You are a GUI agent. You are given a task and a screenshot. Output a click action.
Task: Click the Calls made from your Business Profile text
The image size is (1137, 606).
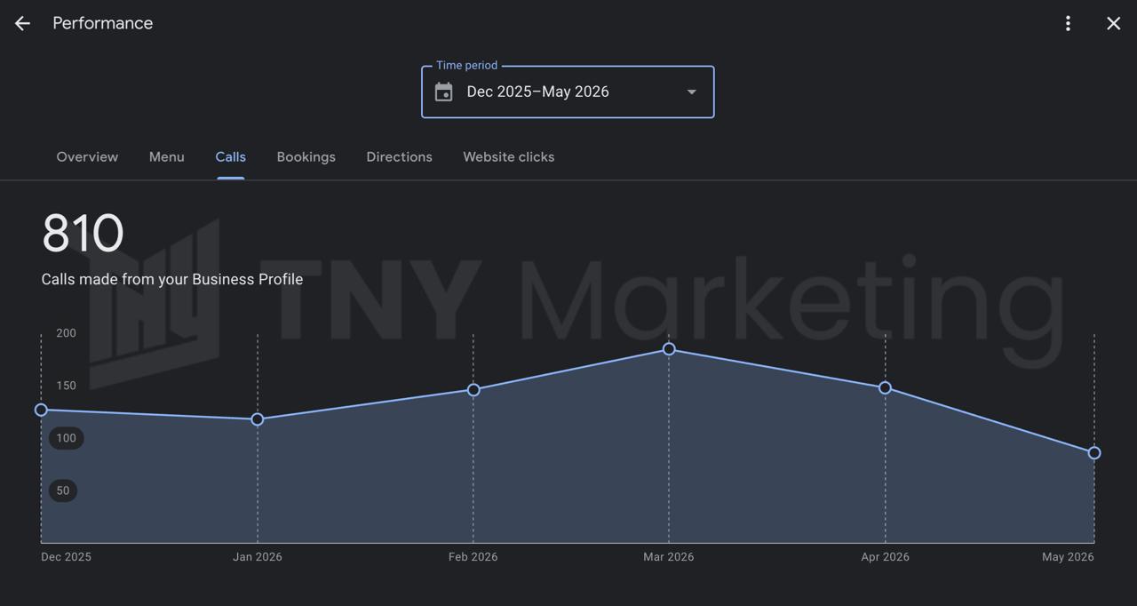pyautogui.click(x=172, y=279)
